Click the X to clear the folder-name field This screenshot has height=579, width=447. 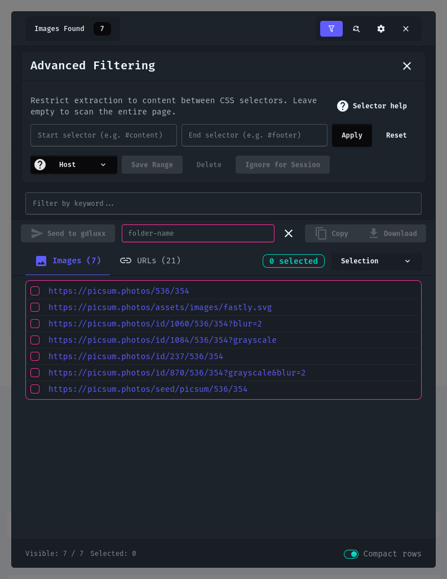click(x=289, y=233)
